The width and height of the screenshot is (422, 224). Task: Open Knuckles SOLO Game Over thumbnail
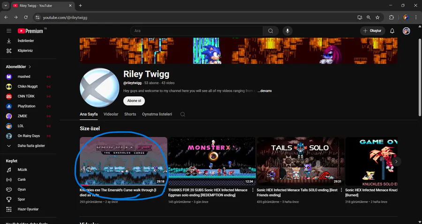pos(371,161)
